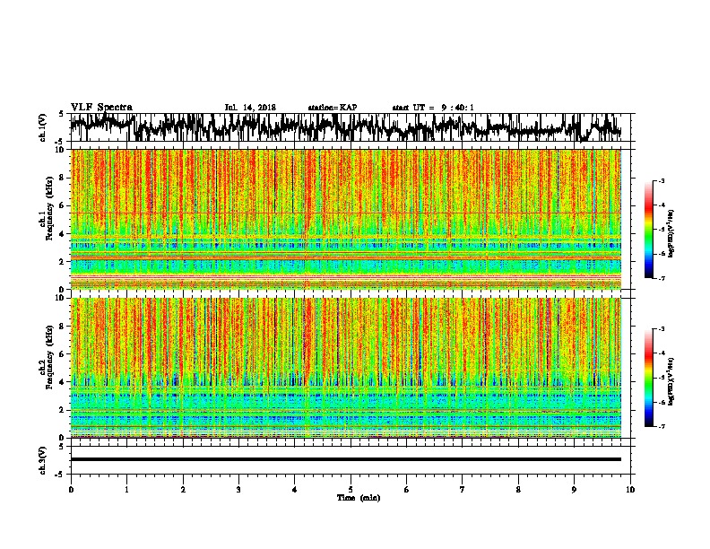
Task: Click time axis tick label "7"
Action: point(463,489)
